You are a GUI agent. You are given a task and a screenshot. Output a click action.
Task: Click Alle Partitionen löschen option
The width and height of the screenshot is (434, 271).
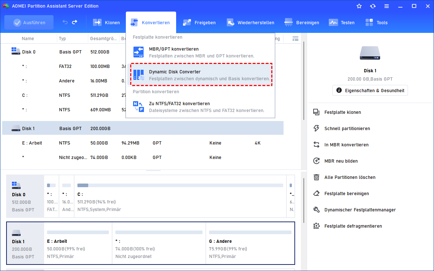pos(350,177)
